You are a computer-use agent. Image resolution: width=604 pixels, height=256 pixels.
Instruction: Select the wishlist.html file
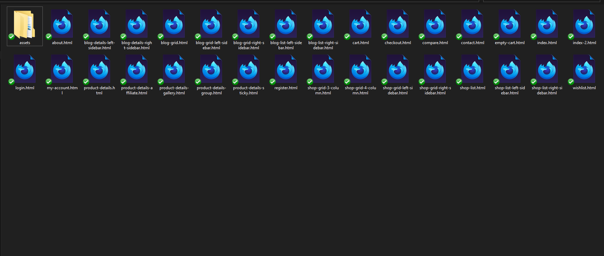[x=584, y=70]
